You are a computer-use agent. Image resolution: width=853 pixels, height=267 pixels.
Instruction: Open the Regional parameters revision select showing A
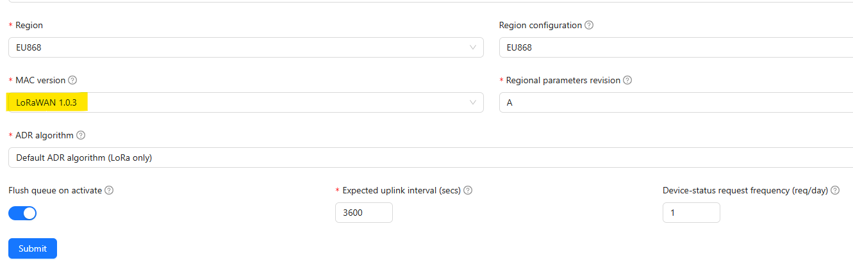coord(673,102)
